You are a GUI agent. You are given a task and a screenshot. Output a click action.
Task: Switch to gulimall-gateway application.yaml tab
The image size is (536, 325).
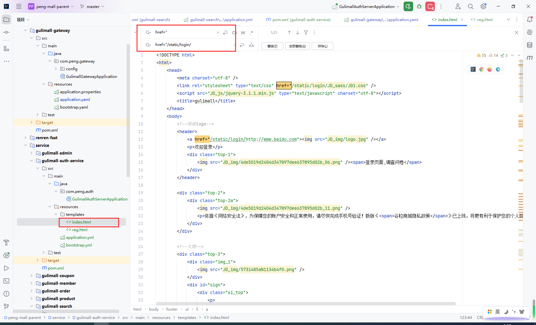point(381,19)
